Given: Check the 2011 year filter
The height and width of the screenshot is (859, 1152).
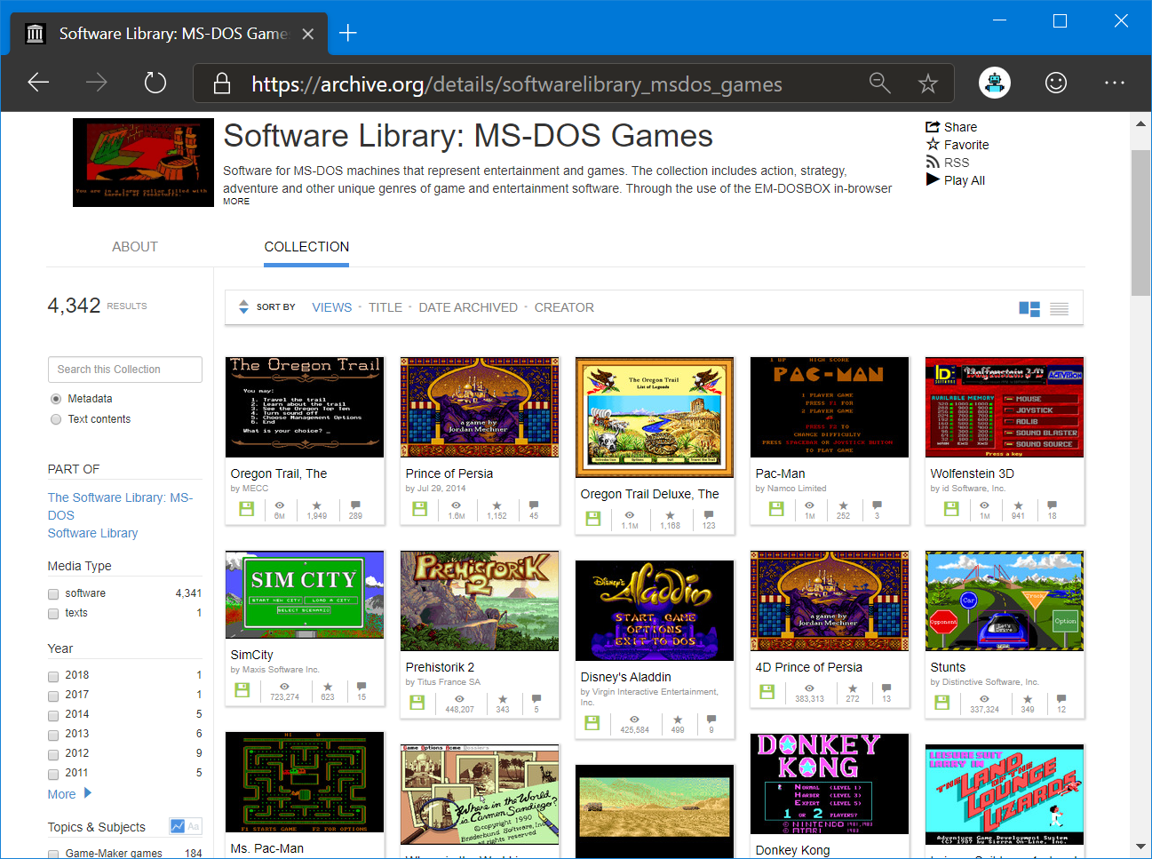Looking at the screenshot, I should click(x=53, y=774).
